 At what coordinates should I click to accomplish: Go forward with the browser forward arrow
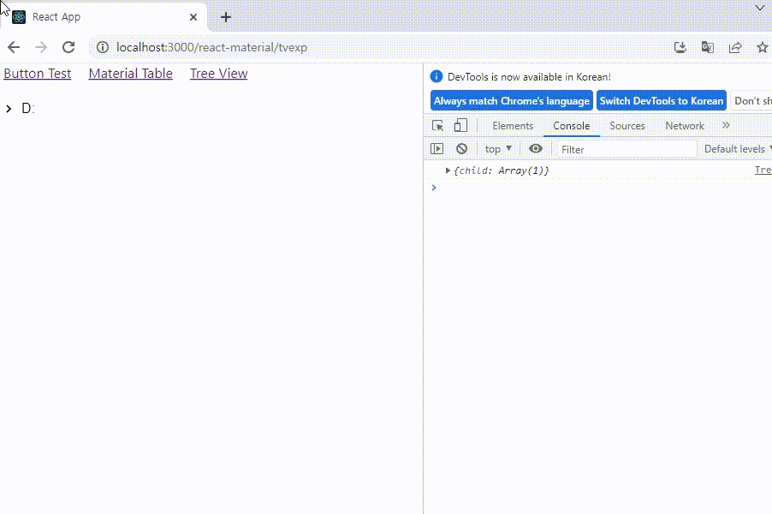click(x=41, y=47)
